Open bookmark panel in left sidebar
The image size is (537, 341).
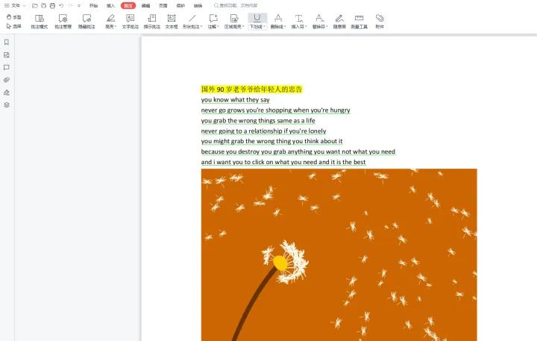pyautogui.click(x=7, y=43)
